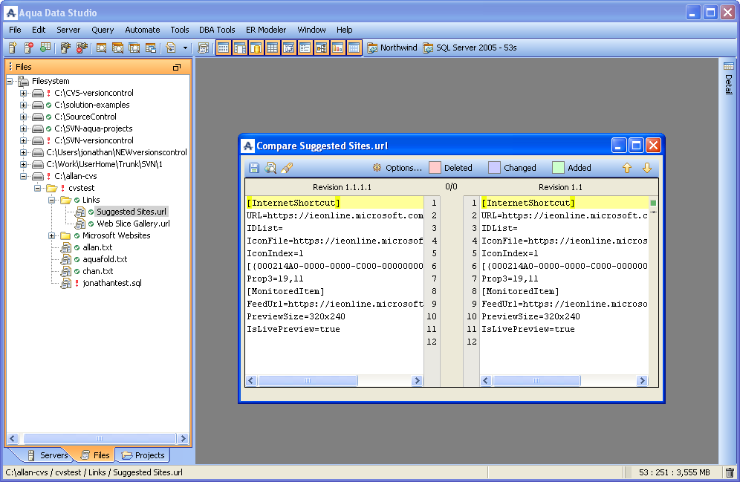Click the garbage collector trash icon
This screenshot has width=740, height=482.
[730, 472]
